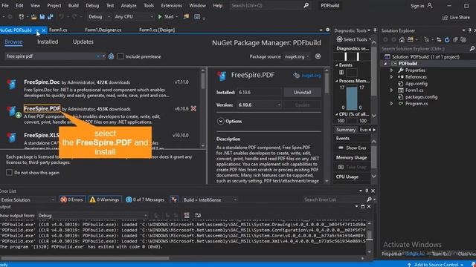Click Pending Changes Filter clock icon
The height and width of the screenshot is (267, 476).
click(x=427, y=39)
